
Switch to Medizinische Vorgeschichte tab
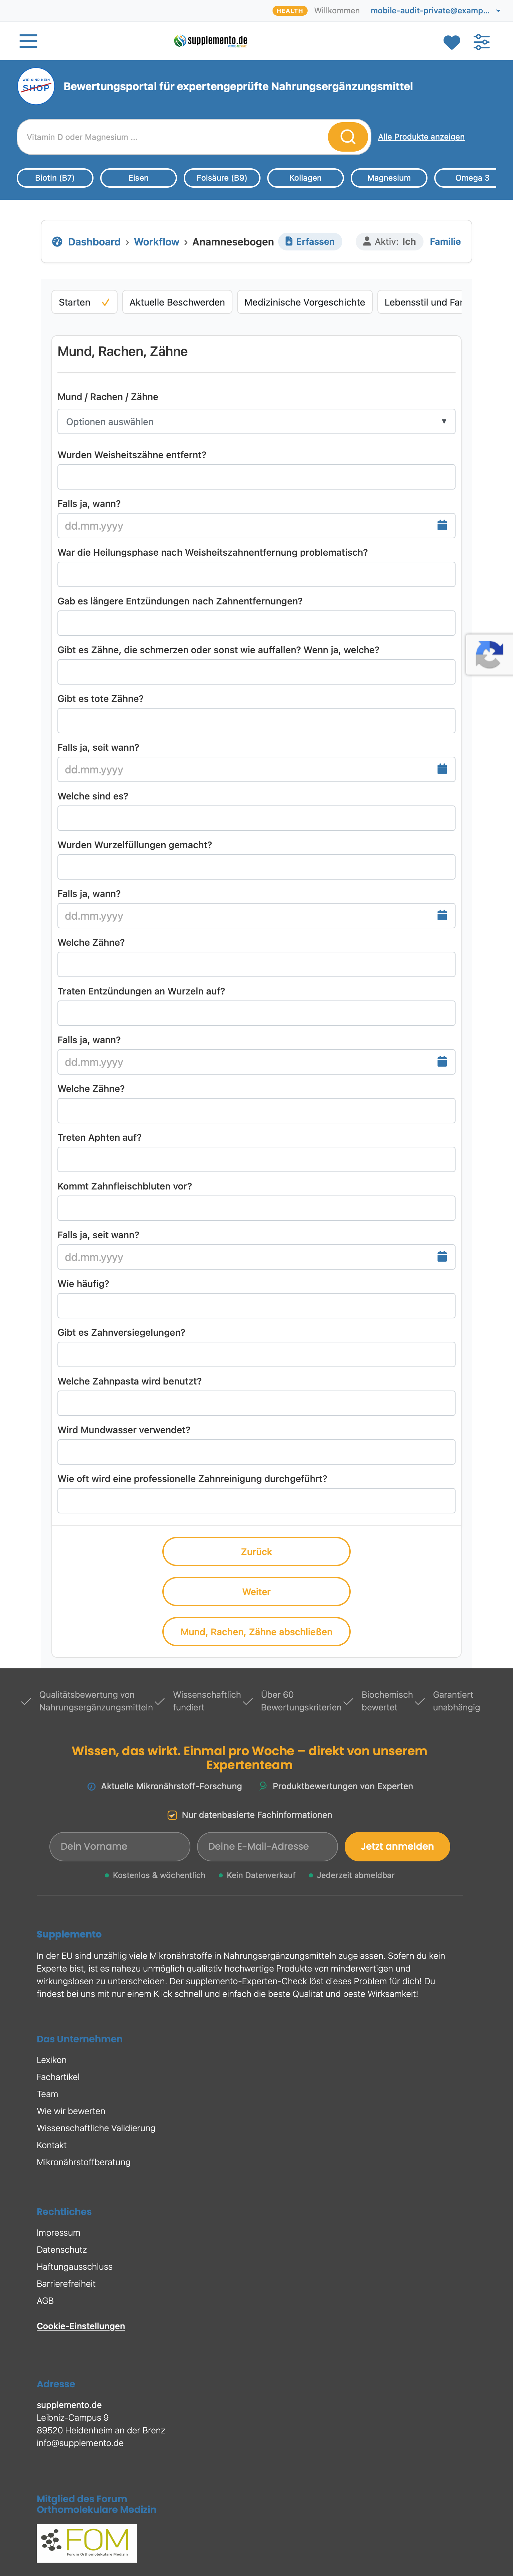coord(305,302)
